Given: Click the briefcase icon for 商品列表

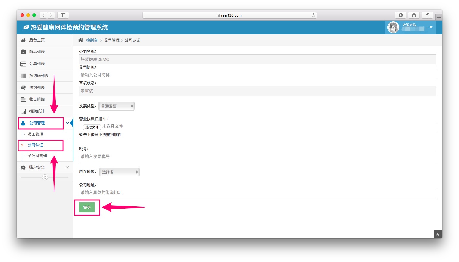Looking at the screenshot, I should (x=23, y=52).
